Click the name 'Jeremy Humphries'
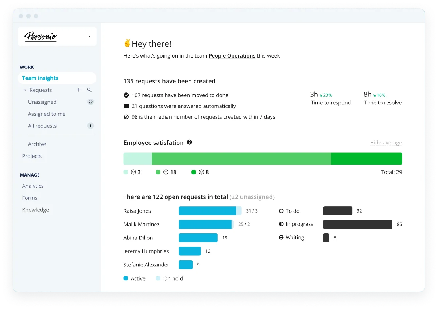 point(146,251)
